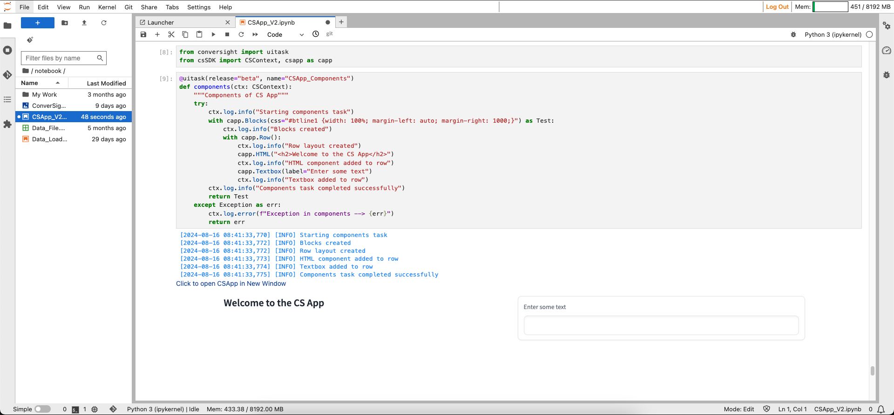Click the memory usage bar at top
Screen dimensions: 894x415
pyautogui.click(x=830, y=7)
